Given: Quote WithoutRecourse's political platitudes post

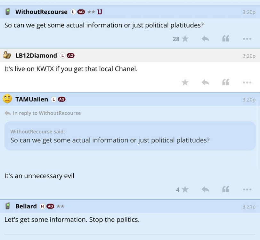Looking at the screenshot, I should tap(226, 39).
